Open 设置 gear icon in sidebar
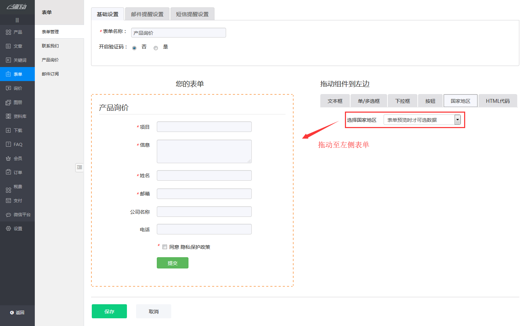This screenshot has height=326, width=526. [x=8, y=228]
